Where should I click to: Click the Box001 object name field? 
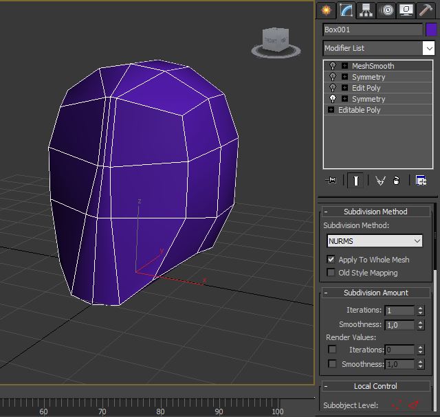click(x=372, y=30)
